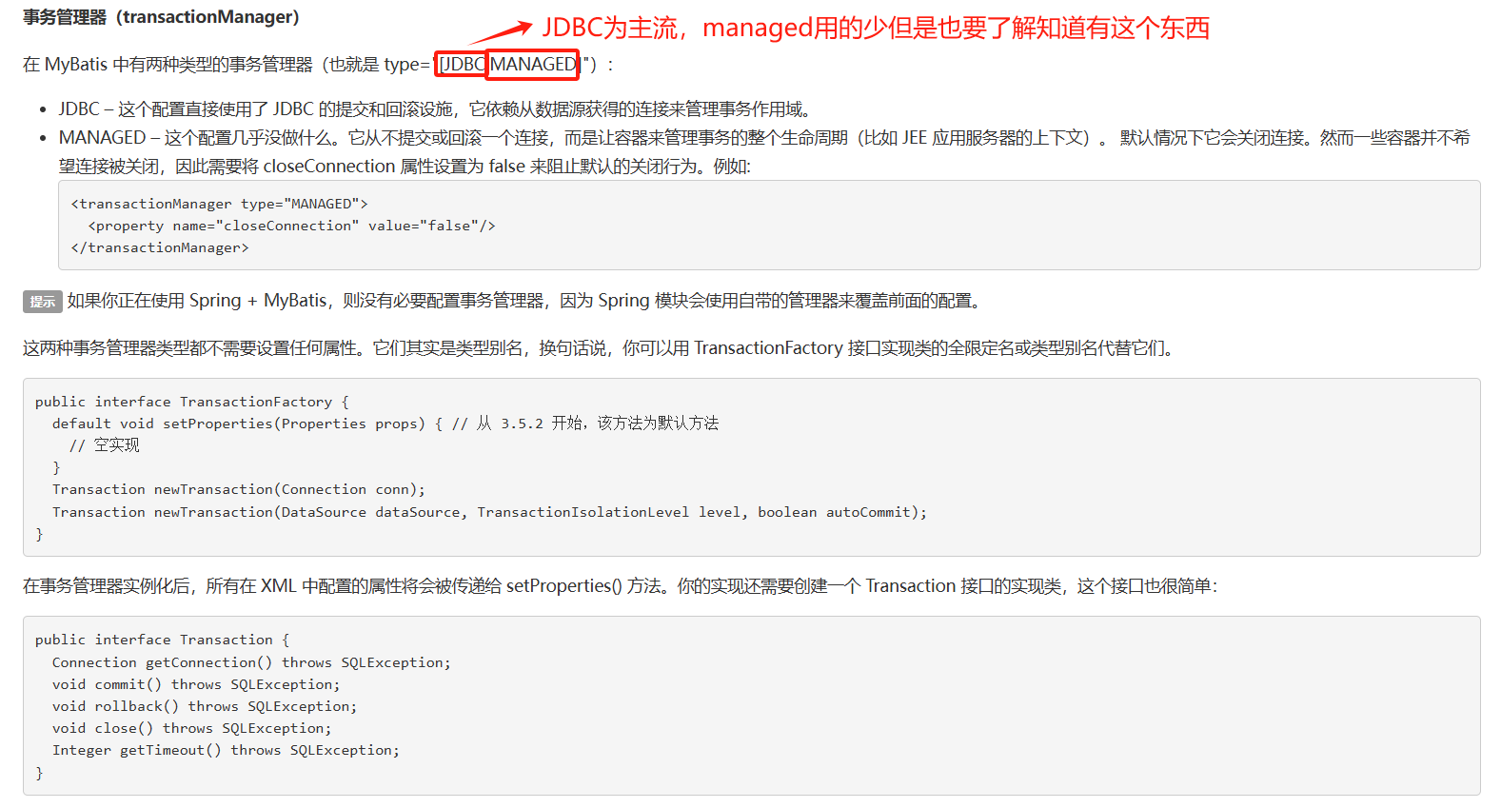Image resolution: width=1501 pixels, height=808 pixels.
Task: Click the 提示 badge label
Action: tap(43, 302)
